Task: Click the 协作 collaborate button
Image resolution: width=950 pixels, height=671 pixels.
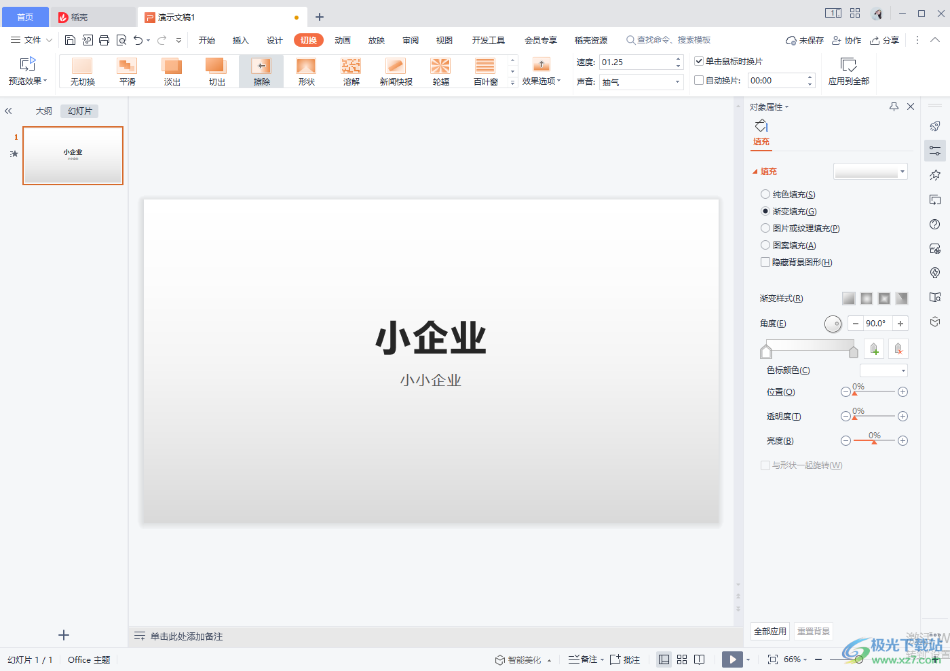Action: (847, 40)
